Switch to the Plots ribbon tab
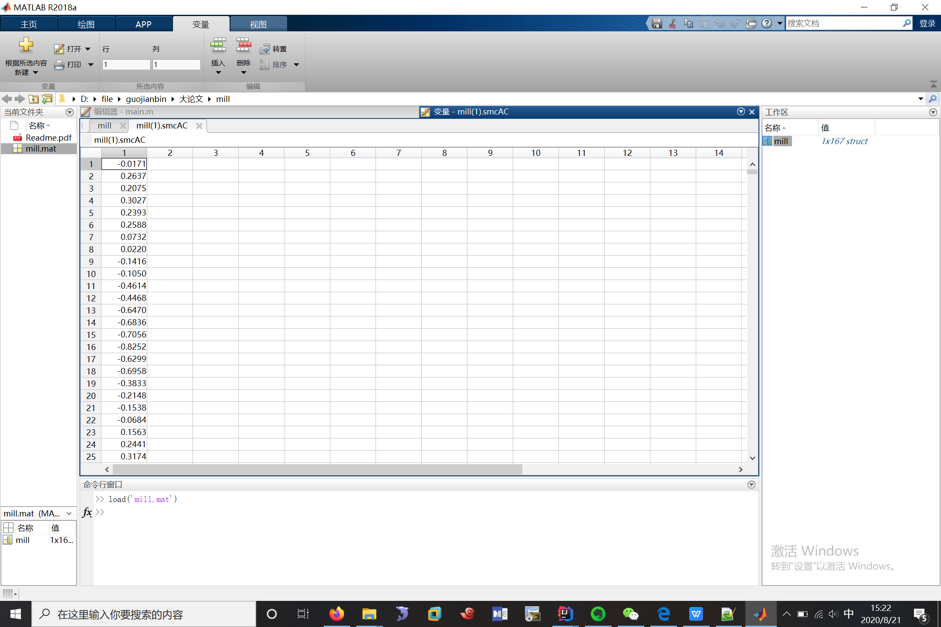 click(x=86, y=24)
